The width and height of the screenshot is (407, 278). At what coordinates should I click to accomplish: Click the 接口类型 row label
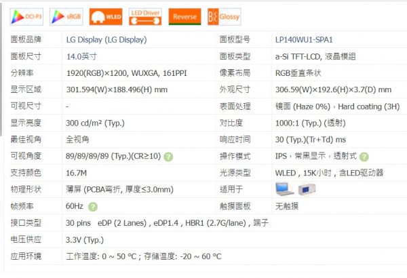(26, 223)
